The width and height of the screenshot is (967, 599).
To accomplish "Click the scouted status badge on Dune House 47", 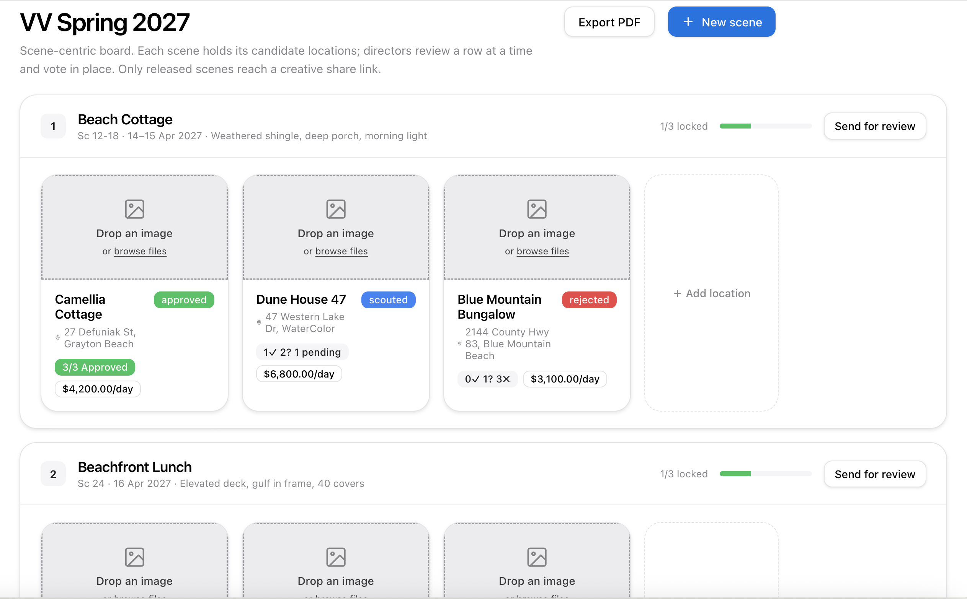I will pos(388,300).
